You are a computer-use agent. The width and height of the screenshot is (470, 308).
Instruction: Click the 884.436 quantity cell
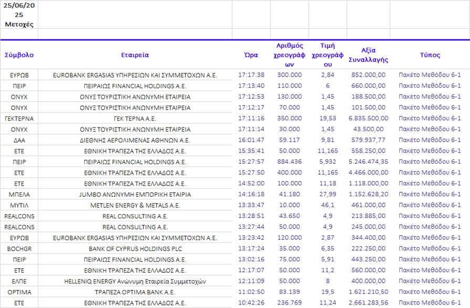(x=289, y=162)
